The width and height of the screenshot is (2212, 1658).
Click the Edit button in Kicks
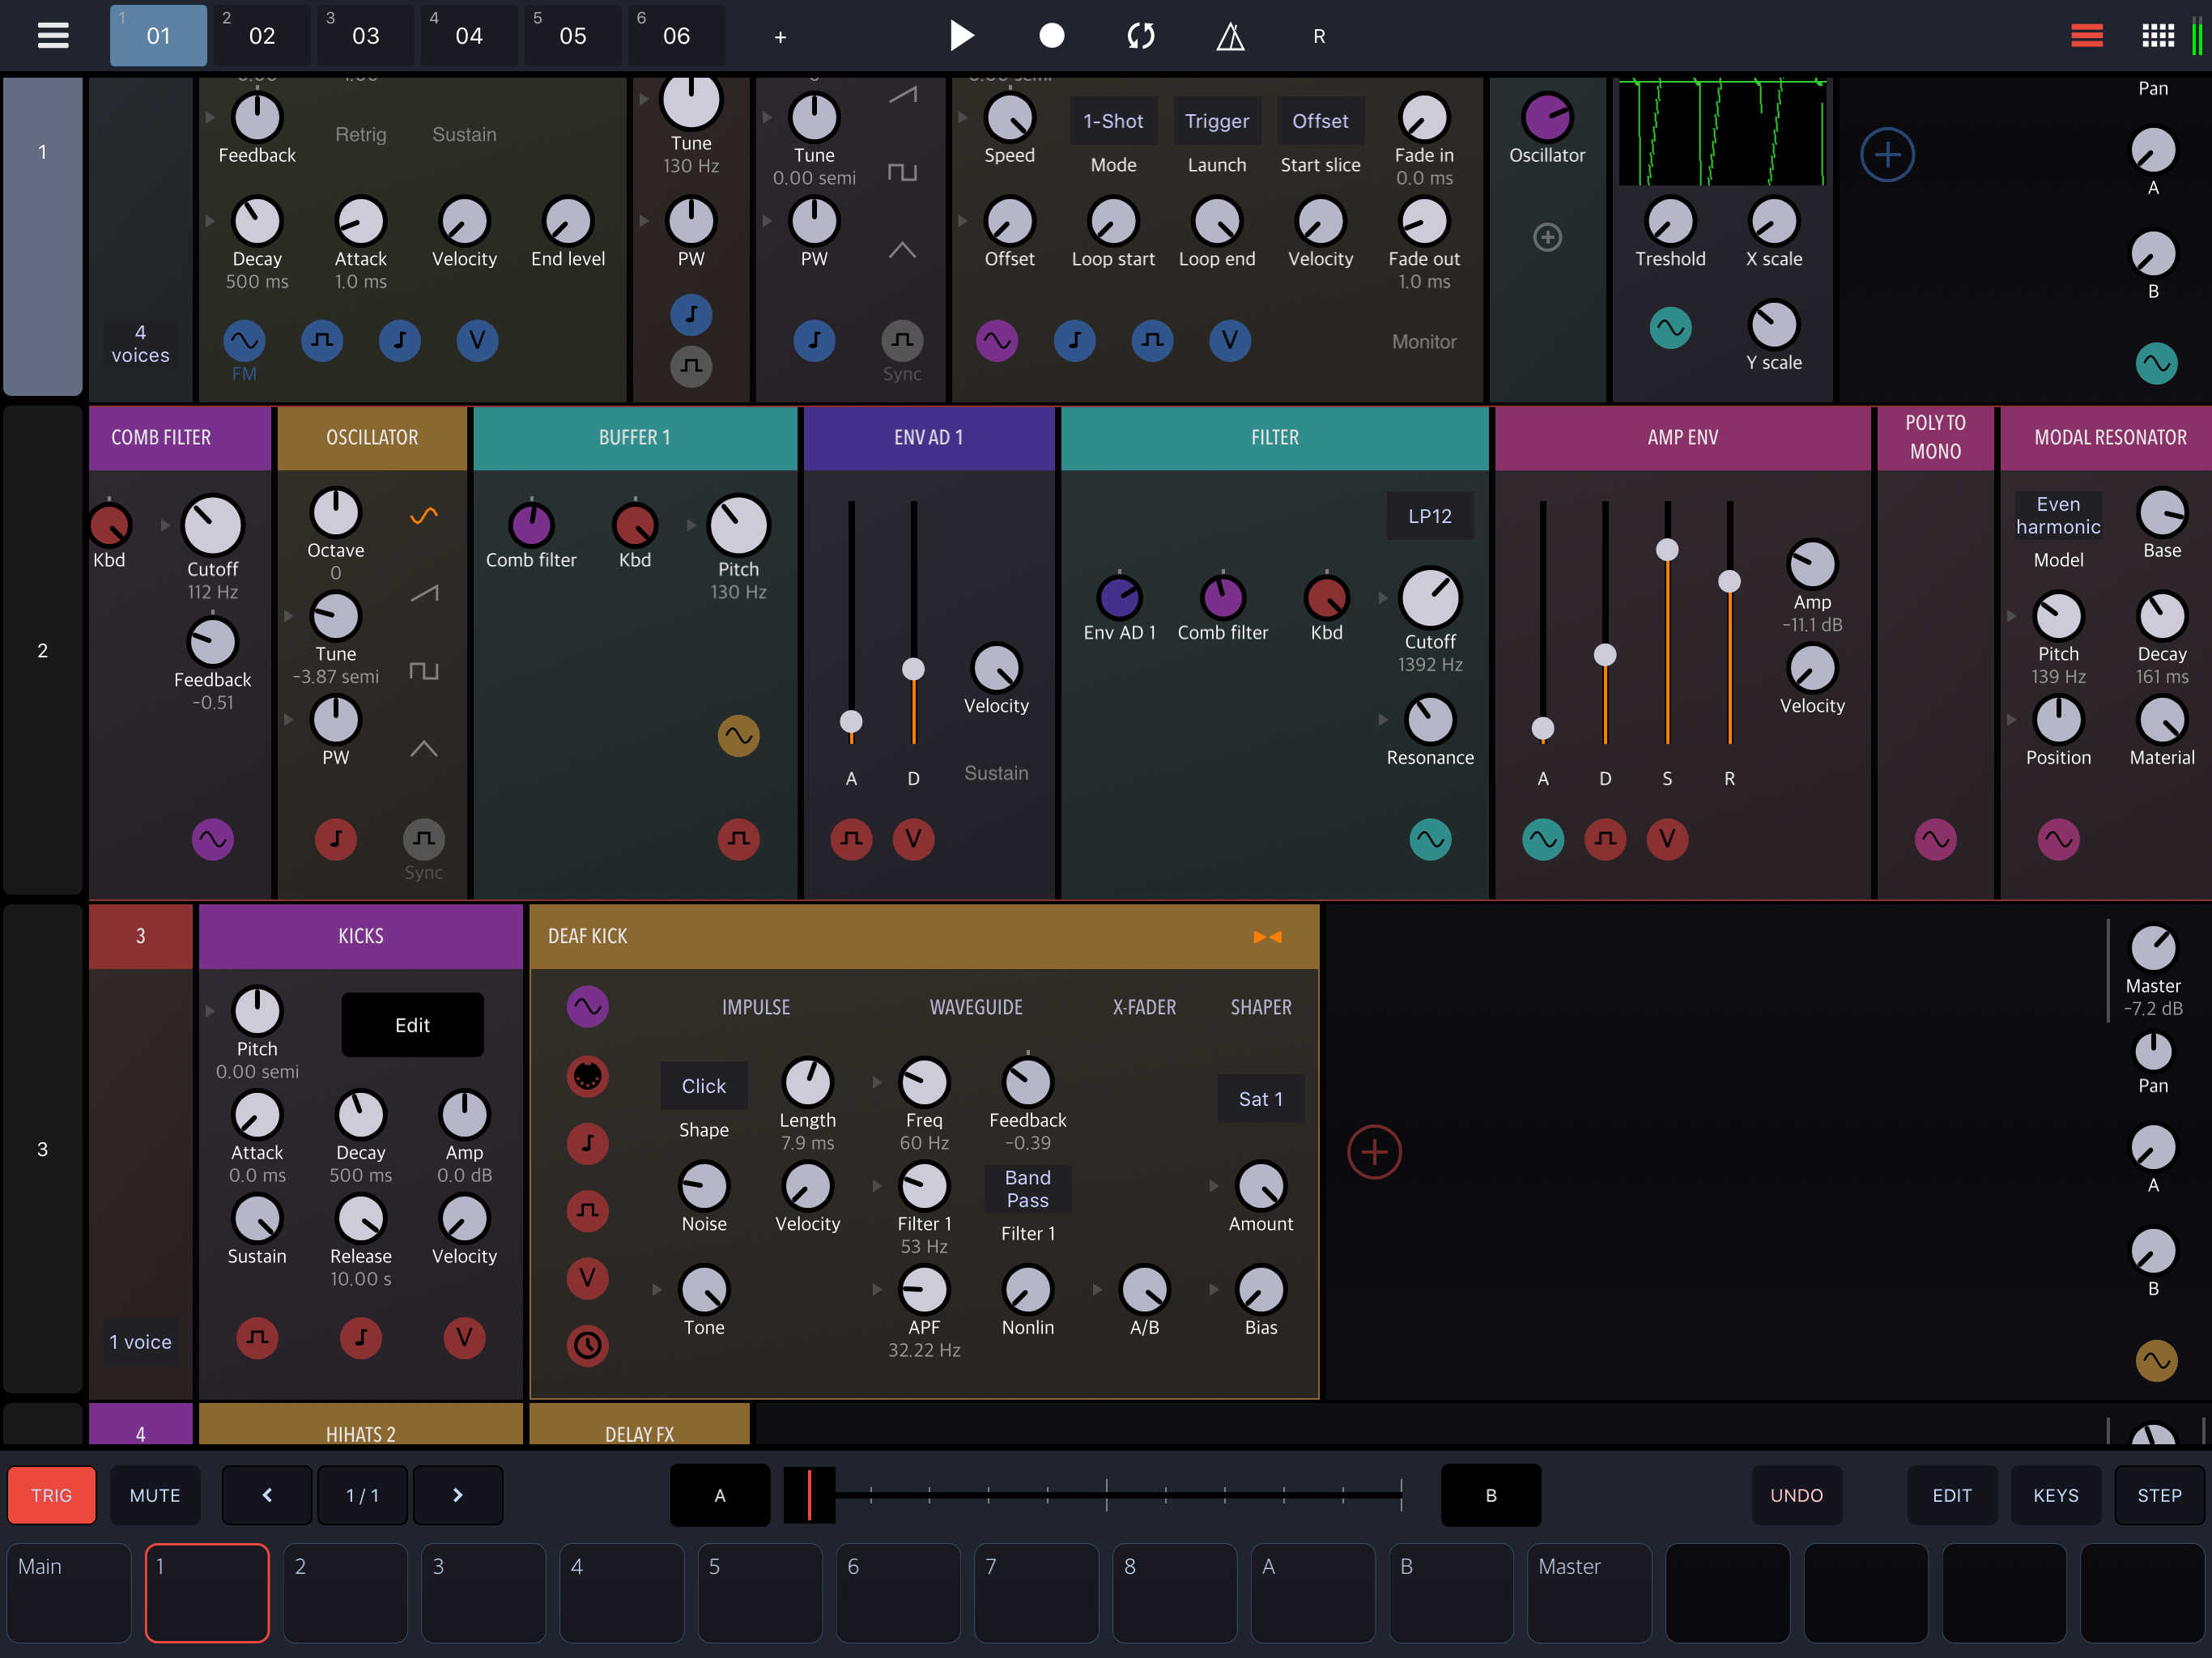412,1025
